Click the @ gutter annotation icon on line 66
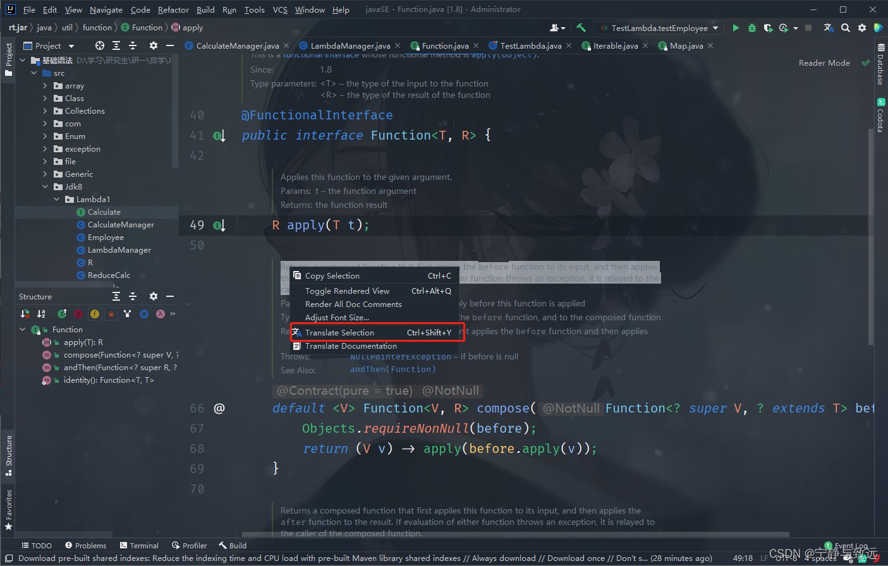Viewport: 888px width, 566px height. (219, 409)
